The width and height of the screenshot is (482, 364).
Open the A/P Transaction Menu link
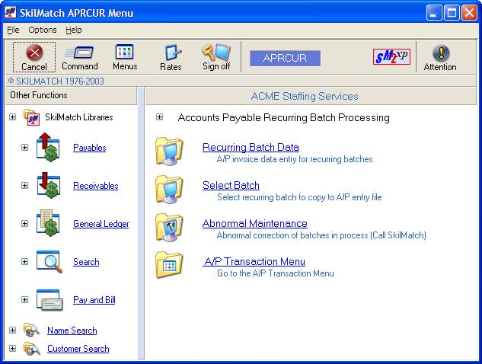coord(254,262)
